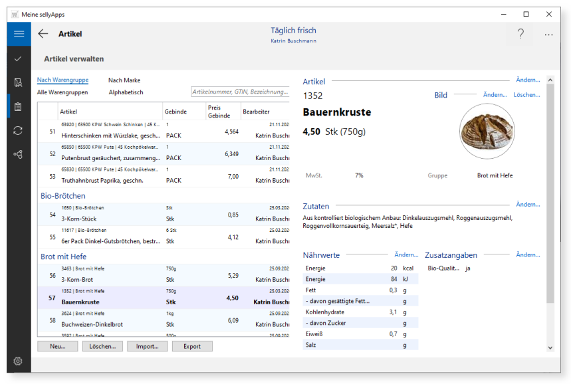Switch to Nach Warengruppe tab

[62, 80]
